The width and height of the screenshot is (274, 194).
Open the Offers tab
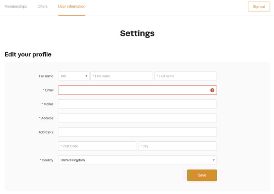tap(43, 7)
